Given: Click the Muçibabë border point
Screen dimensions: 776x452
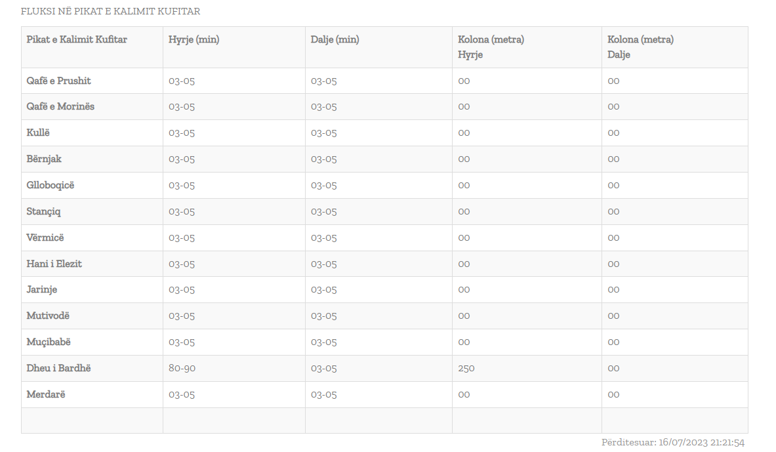Looking at the screenshot, I should tap(49, 342).
